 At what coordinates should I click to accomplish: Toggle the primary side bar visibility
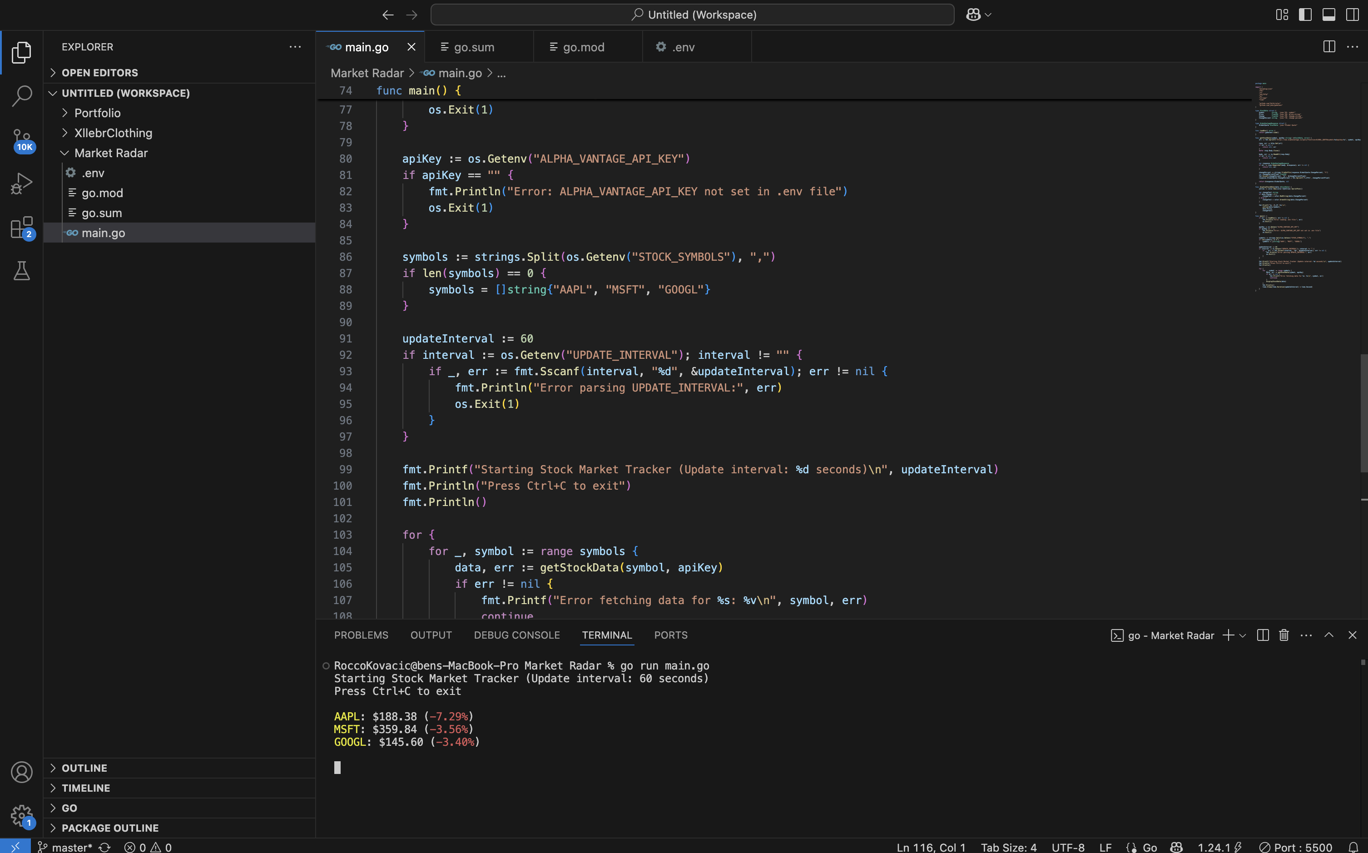pos(1305,15)
